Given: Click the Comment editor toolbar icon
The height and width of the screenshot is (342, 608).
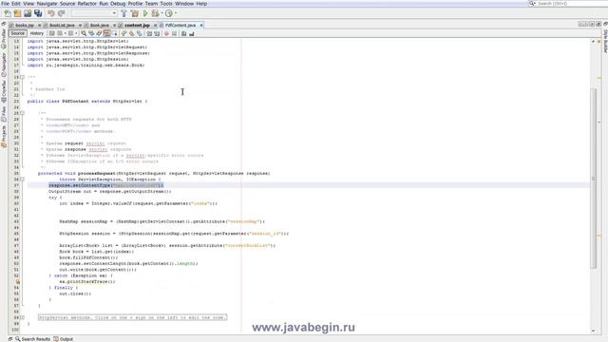Looking at the screenshot, I should pos(183,34).
